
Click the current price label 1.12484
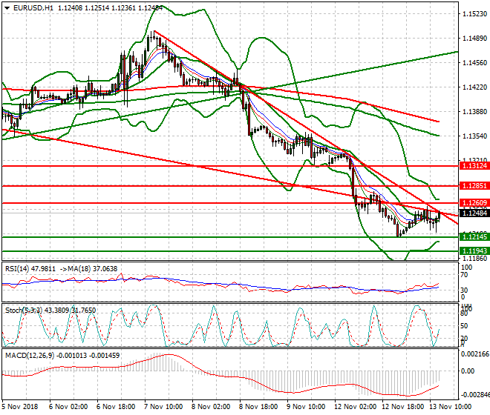(x=474, y=213)
